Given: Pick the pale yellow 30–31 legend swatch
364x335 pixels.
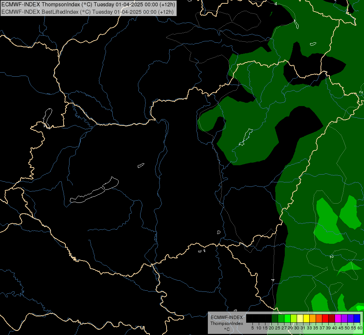Looking at the screenshot, I should [300, 318].
